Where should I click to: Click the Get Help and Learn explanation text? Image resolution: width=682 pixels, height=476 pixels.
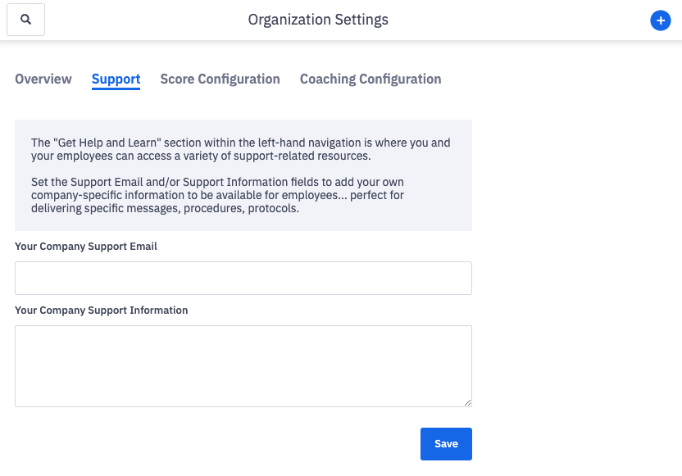tap(243, 149)
